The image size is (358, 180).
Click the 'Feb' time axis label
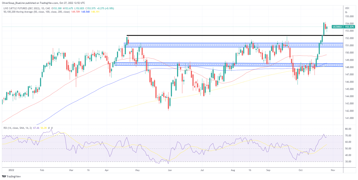[x=42, y=170]
